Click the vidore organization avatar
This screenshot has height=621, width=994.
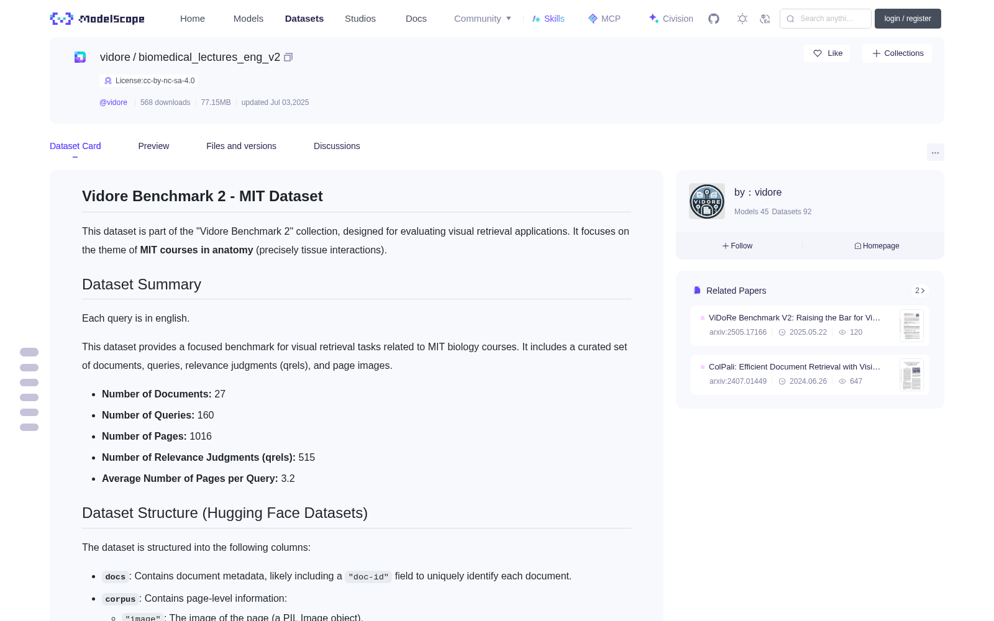[x=707, y=201]
